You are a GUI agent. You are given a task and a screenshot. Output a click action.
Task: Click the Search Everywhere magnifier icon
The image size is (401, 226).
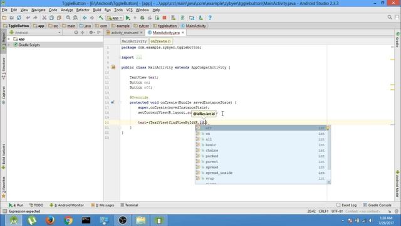pyautogui.click(x=390, y=17)
